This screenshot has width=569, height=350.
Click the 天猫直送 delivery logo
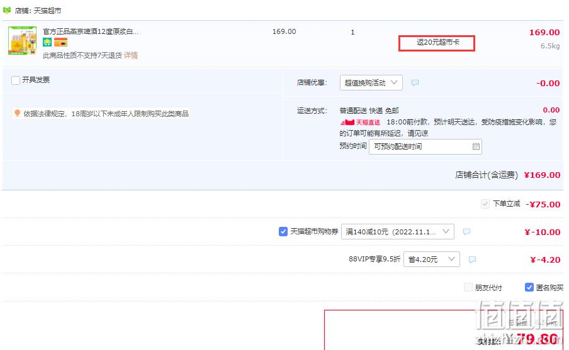tap(360, 122)
